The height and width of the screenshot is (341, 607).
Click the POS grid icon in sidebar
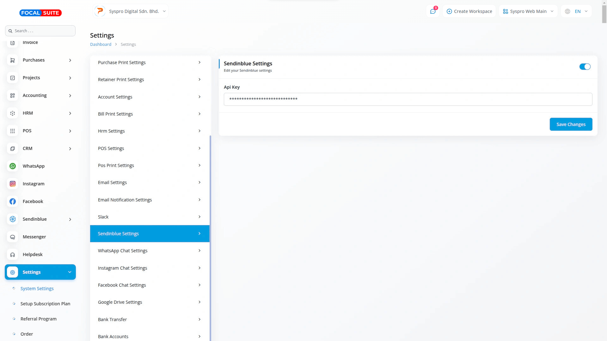(13, 131)
